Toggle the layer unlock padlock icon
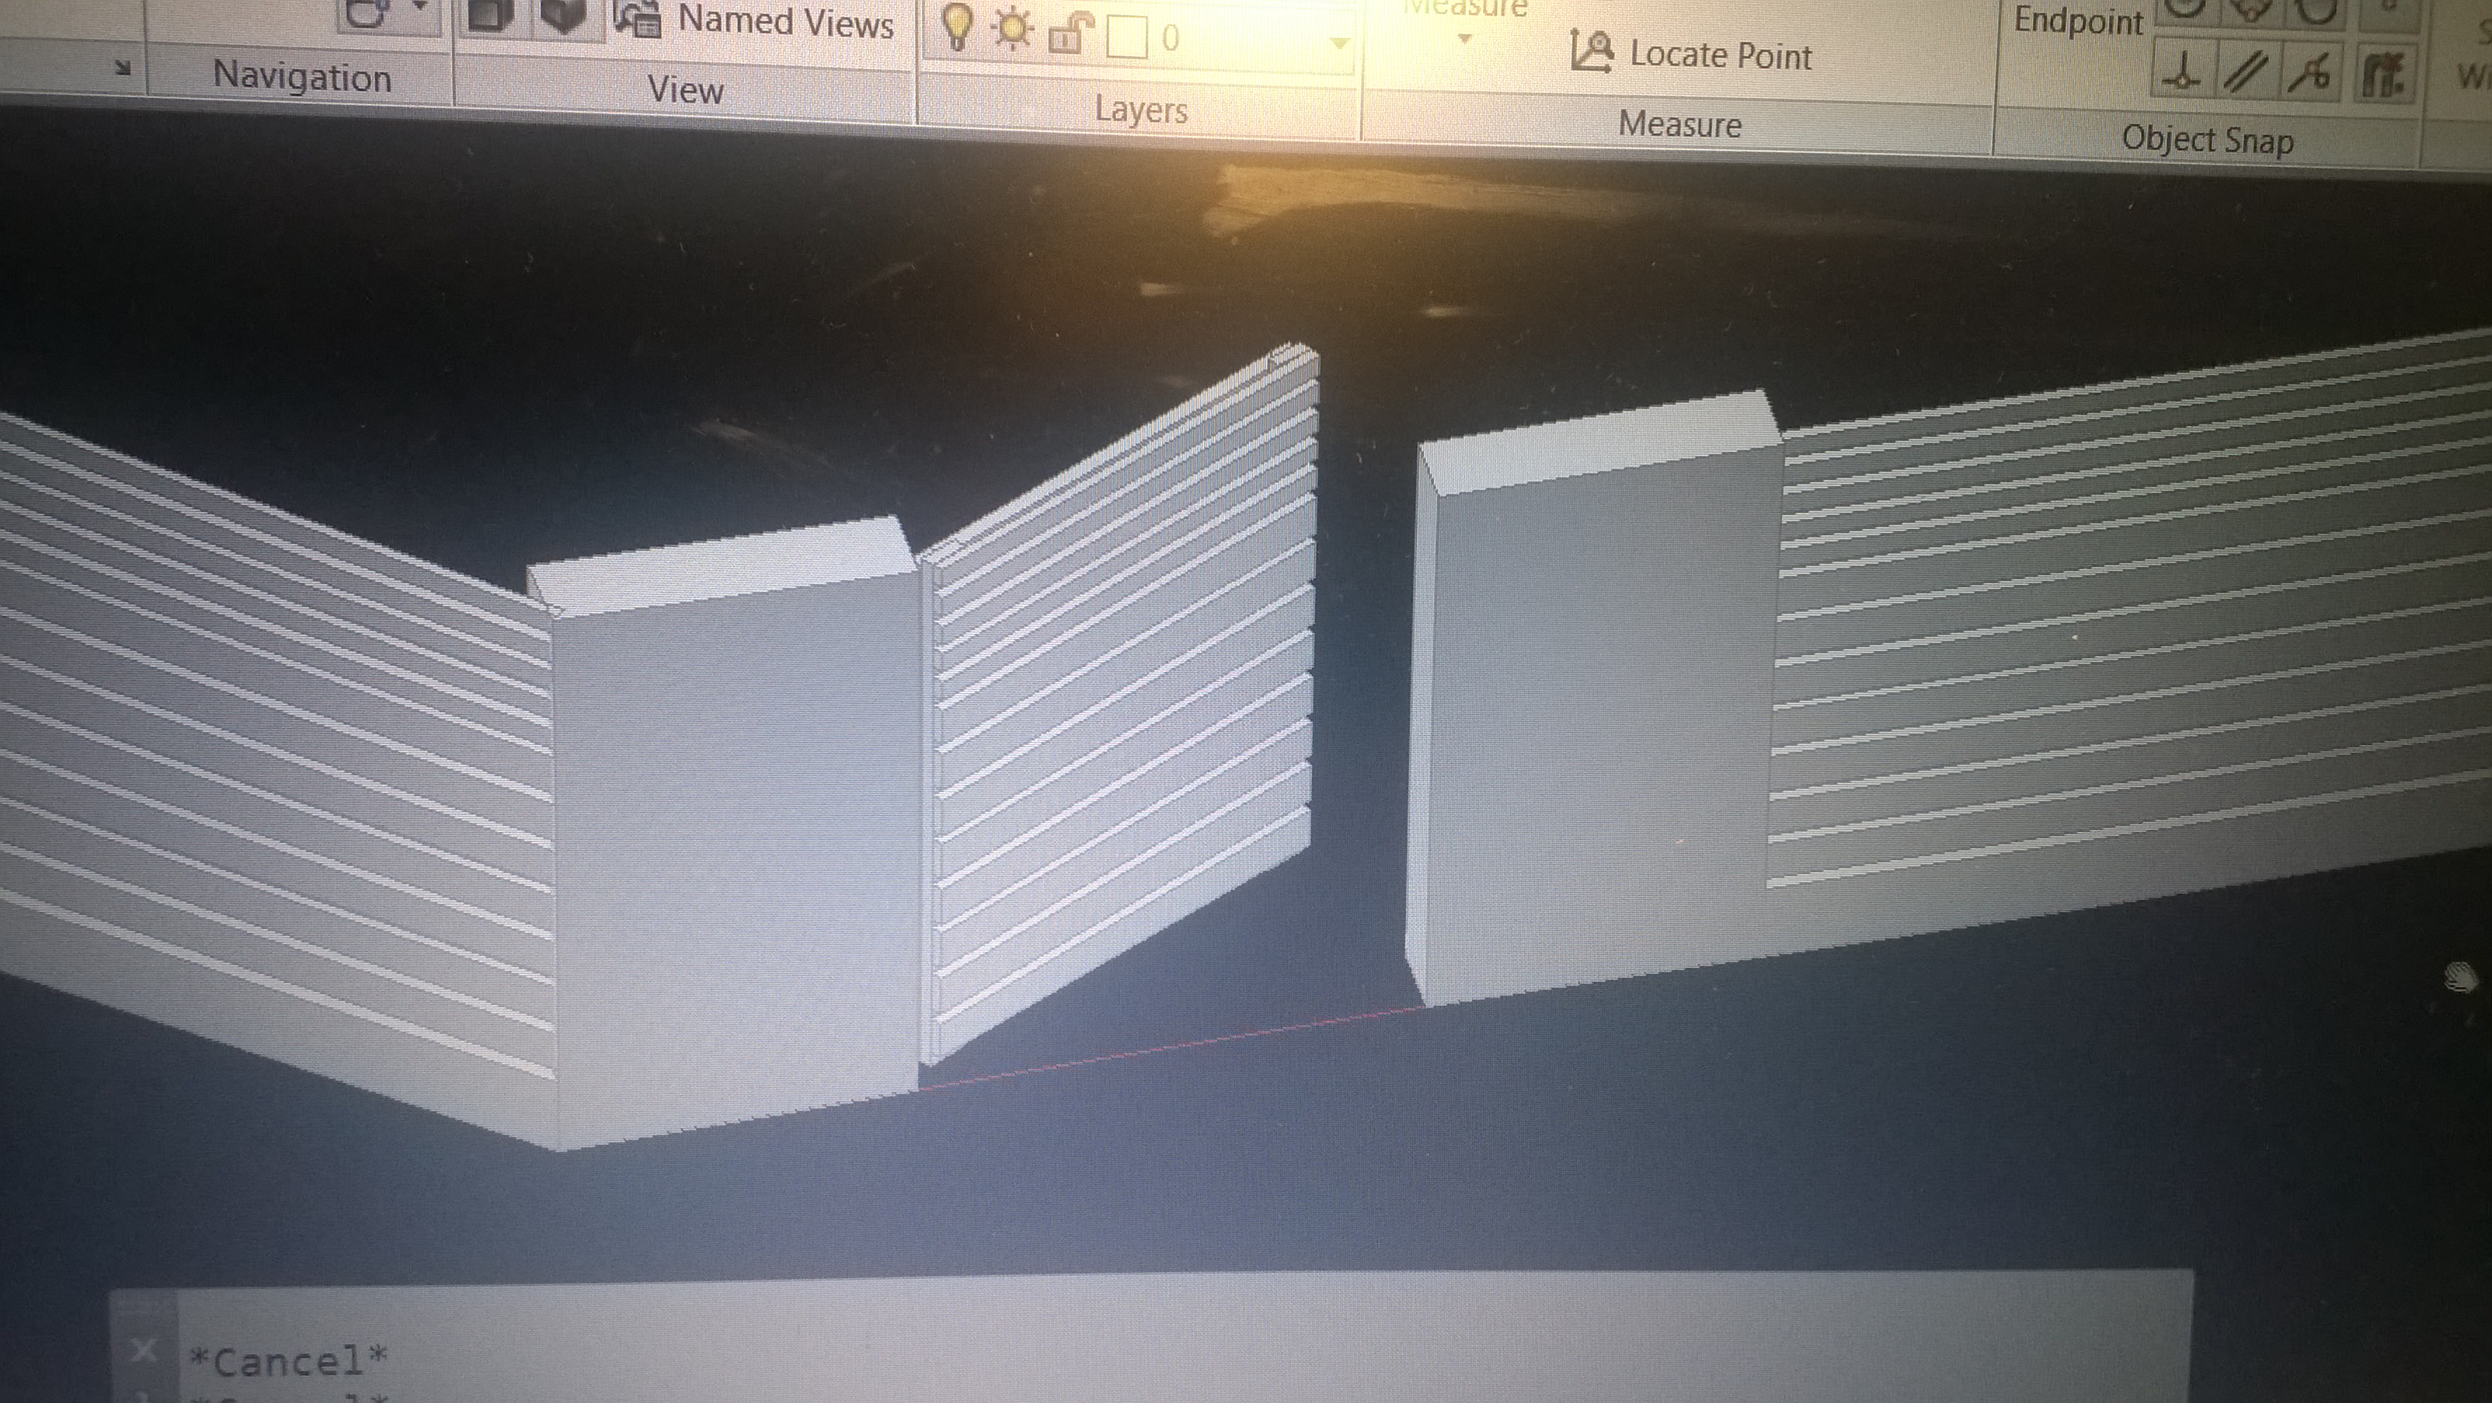Viewport: 2492px width, 1403px height. pos(1070,35)
